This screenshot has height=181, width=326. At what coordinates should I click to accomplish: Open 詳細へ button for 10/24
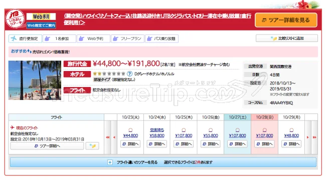(x=157, y=144)
